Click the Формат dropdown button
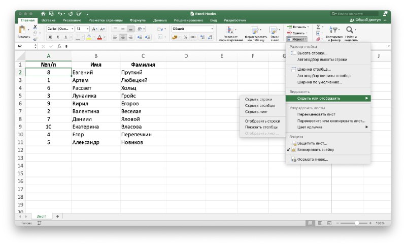This screenshot has width=406, height=246. 297,39
